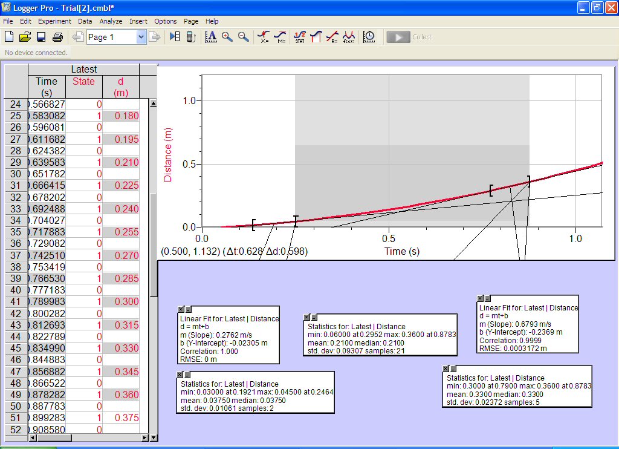Screen dimensions: 619x449
Task: Open the Page 1 dropdown
Action: 141,37
